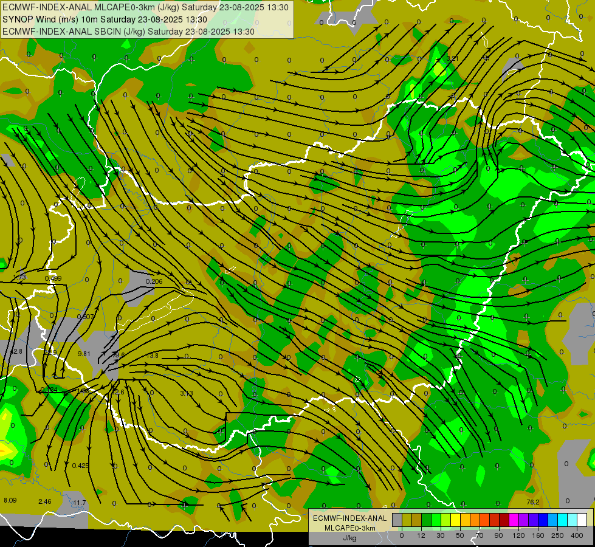The image size is (595, 547).
Task: Click the MLCAPE0-3km title line at top
Action: (145, 7)
